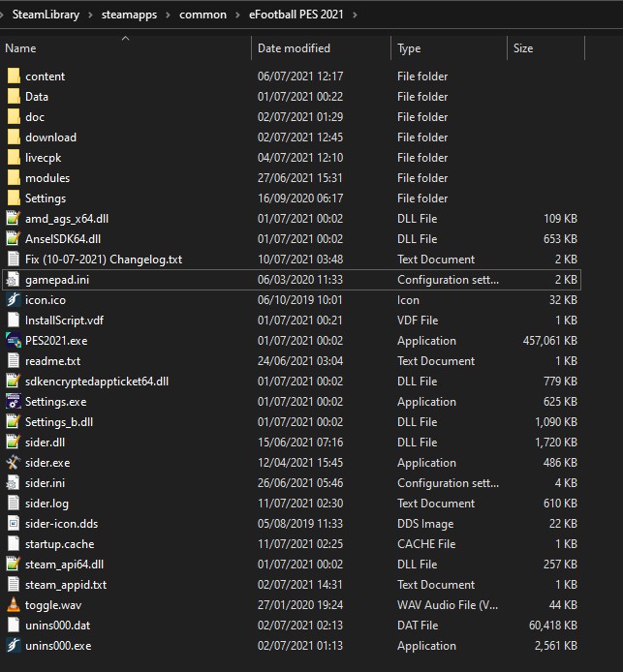Sort by the Size column header
The image size is (623, 672).
(545, 48)
